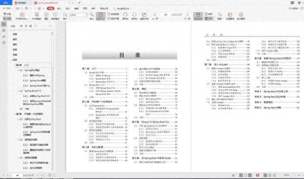Set view to actual size

click(x=100, y=16)
